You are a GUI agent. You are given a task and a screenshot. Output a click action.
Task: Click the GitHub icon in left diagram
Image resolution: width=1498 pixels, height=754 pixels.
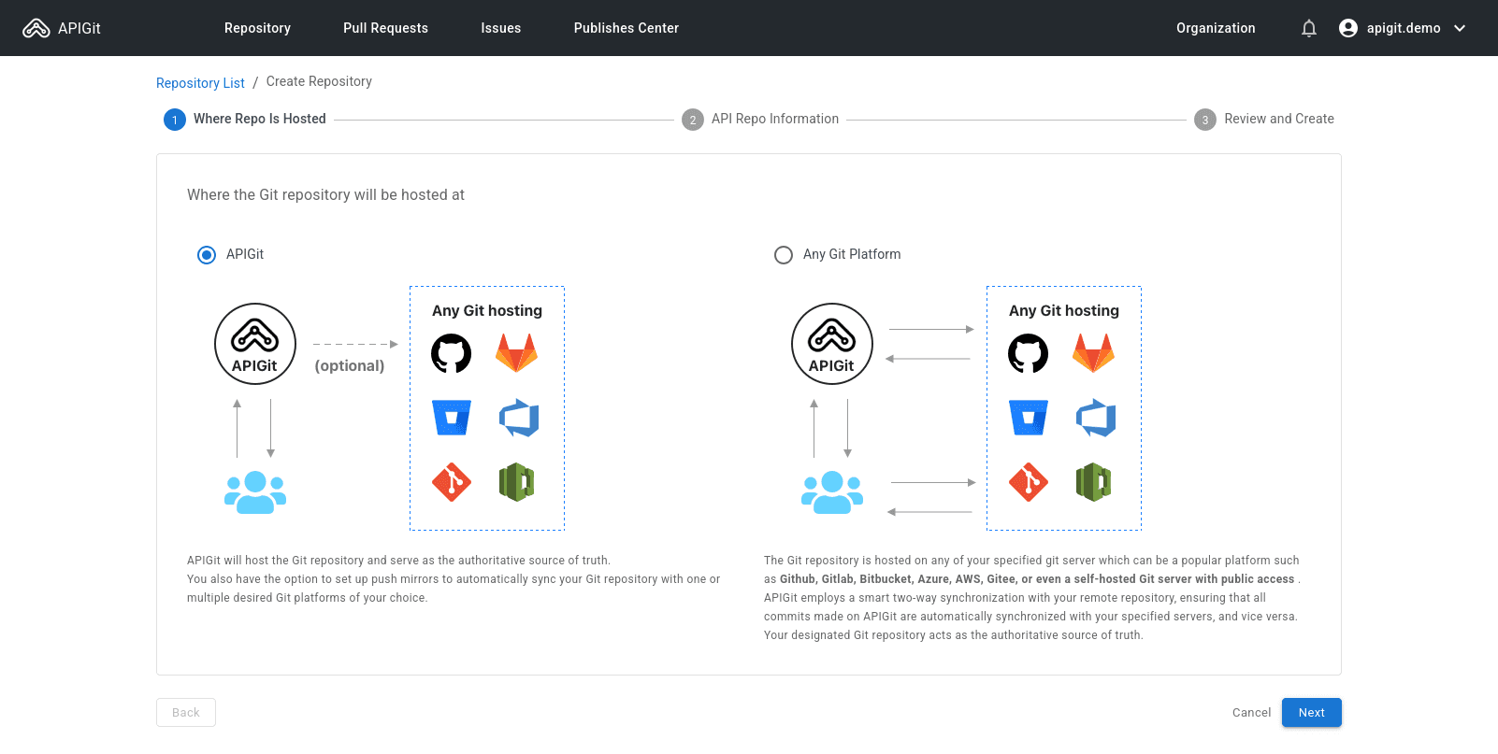pos(452,353)
